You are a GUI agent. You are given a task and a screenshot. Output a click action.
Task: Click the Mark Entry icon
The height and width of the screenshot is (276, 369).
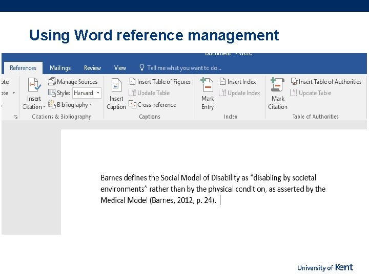(207, 85)
